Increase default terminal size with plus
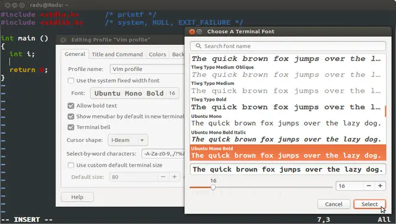 [174, 177]
